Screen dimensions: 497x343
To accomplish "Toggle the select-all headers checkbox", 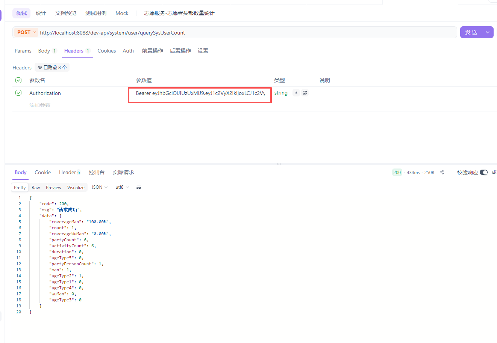I will tap(18, 80).
